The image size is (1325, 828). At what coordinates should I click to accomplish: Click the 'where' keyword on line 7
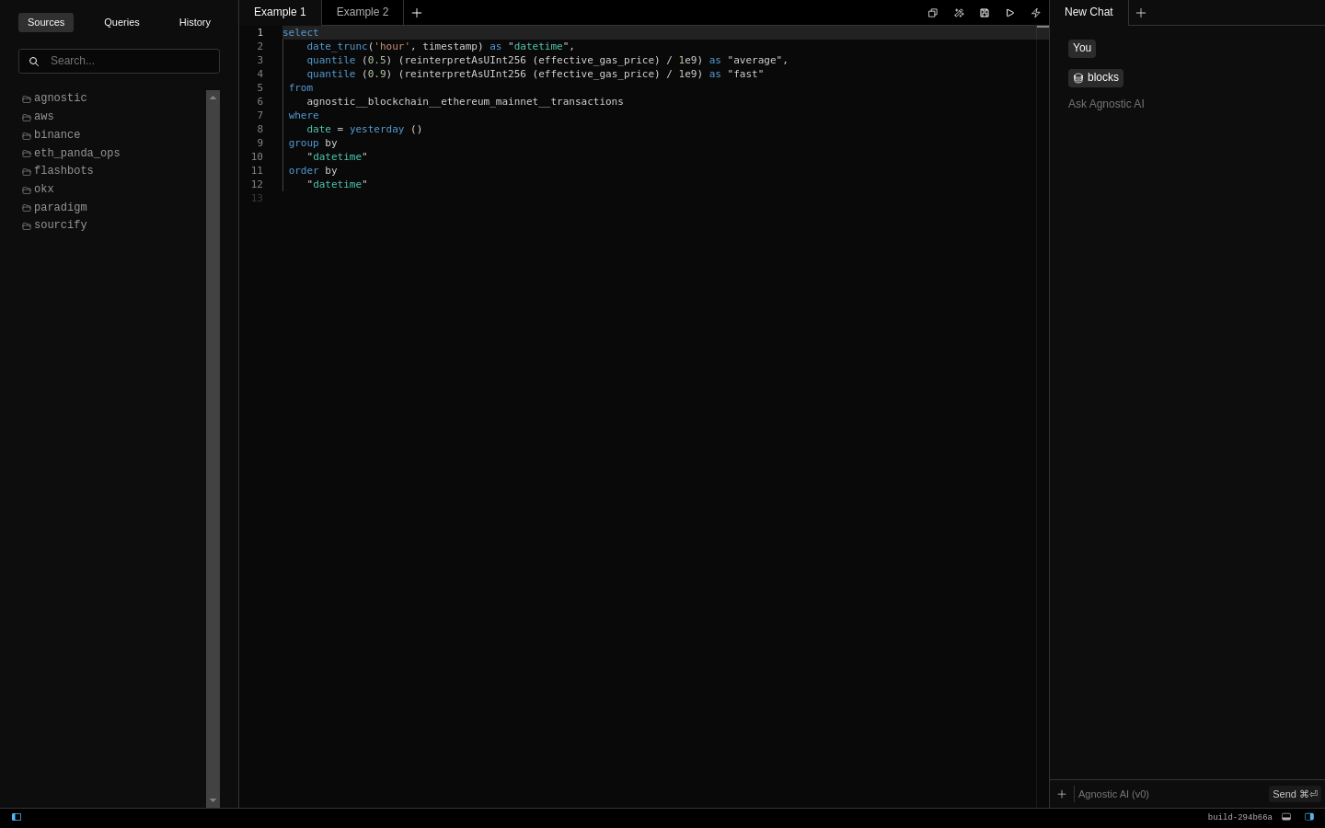coord(304,115)
